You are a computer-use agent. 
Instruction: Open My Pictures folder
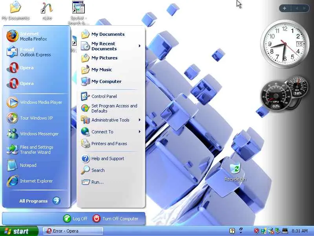click(111, 58)
